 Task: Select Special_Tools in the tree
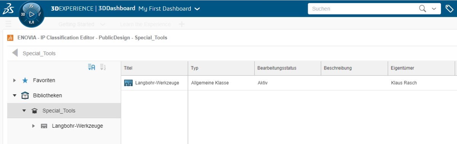point(59,111)
